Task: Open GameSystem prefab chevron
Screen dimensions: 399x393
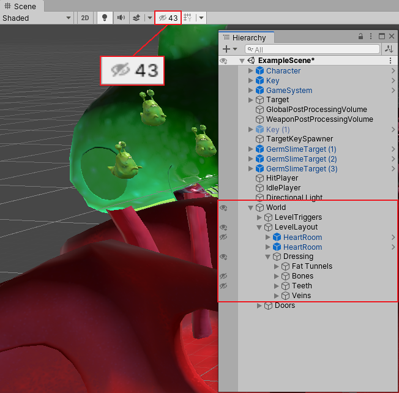Action: click(393, 91)
